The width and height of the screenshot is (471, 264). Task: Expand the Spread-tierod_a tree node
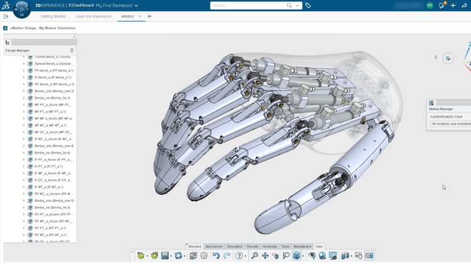(24, 63)
